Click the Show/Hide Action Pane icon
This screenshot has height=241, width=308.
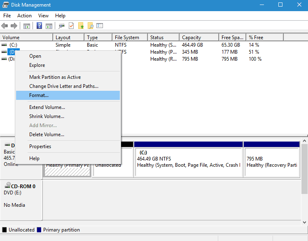click(x=49, y=26)
